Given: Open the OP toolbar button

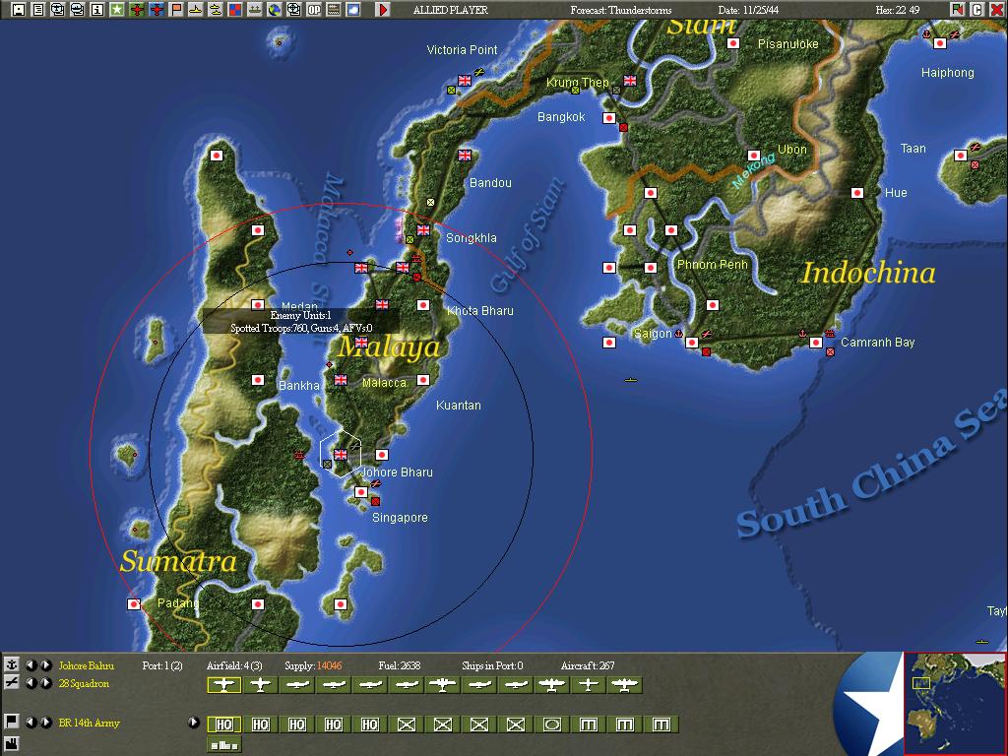Looking at the screenshot, I should pos(314,10).
